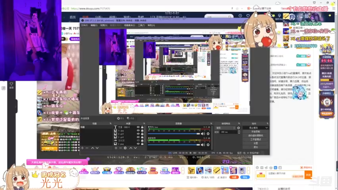
Task: Select the scene entry in the Scenes list
Action: tap(96, 128)
